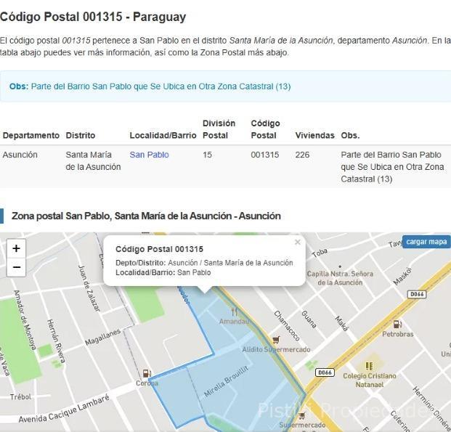Select the Alidito Supermercado cart icon

[x=275, y=339]
